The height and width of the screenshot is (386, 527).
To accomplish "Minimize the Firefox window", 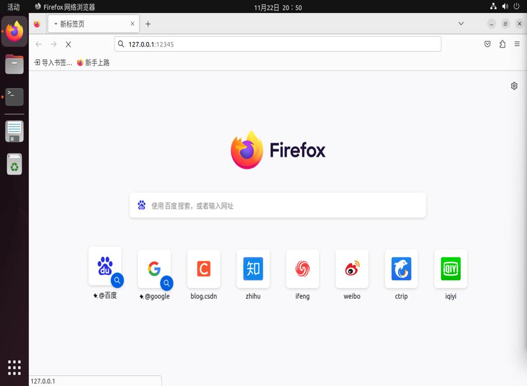I will pyautogui.click(x=491, y=24).
